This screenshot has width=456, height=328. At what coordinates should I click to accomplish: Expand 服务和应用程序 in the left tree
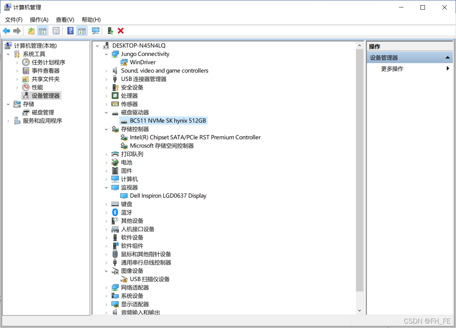(x=8, y=121)
